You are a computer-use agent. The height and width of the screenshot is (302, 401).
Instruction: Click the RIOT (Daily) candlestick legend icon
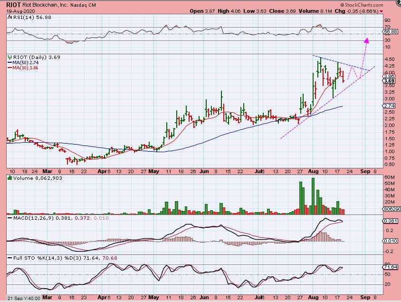10,57
